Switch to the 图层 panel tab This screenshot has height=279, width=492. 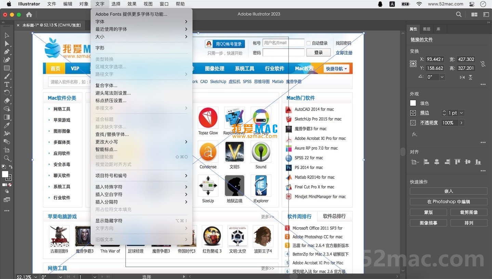pyautogui.click(x=427, y=29)
